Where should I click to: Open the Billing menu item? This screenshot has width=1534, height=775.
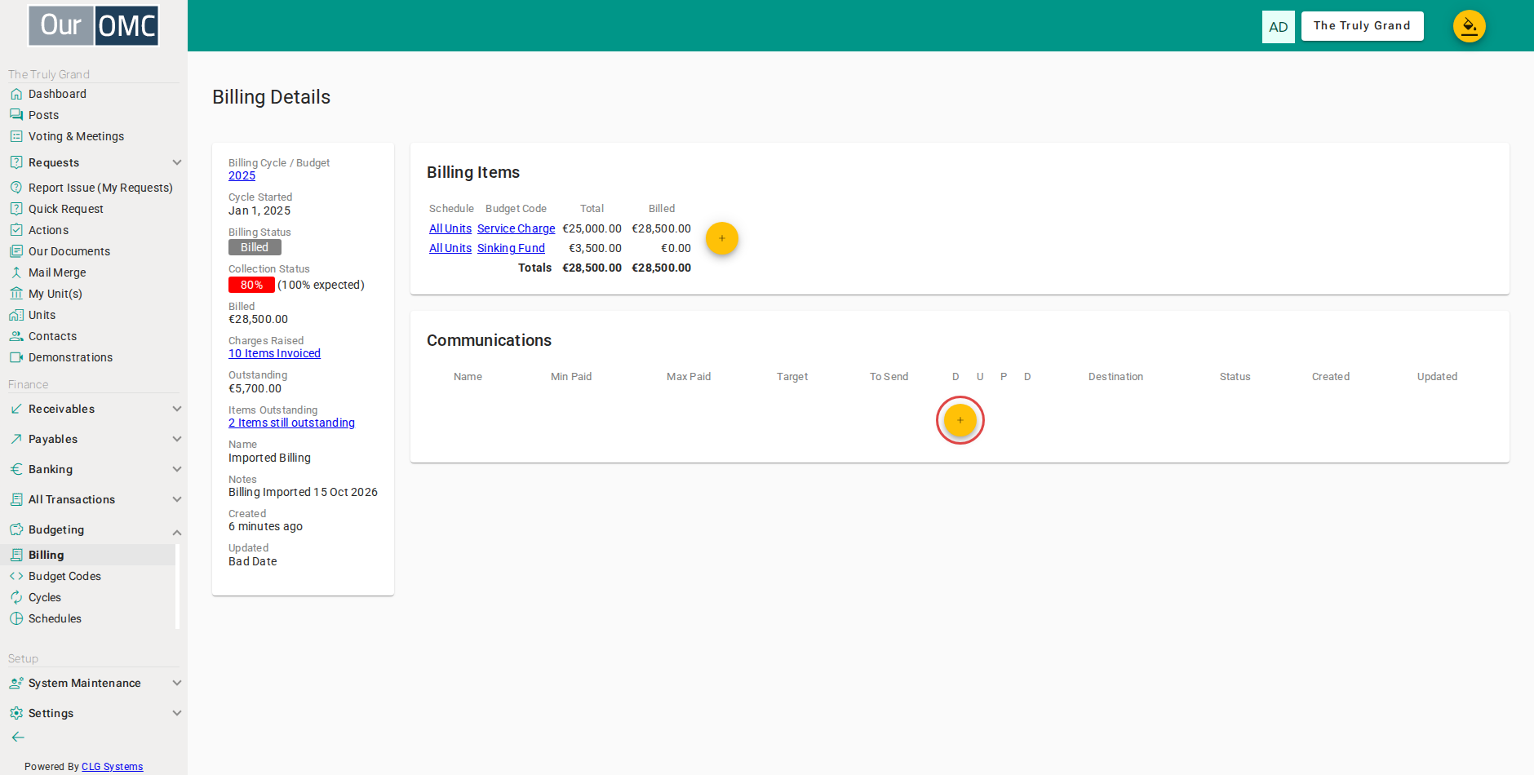tap(88, 555)
